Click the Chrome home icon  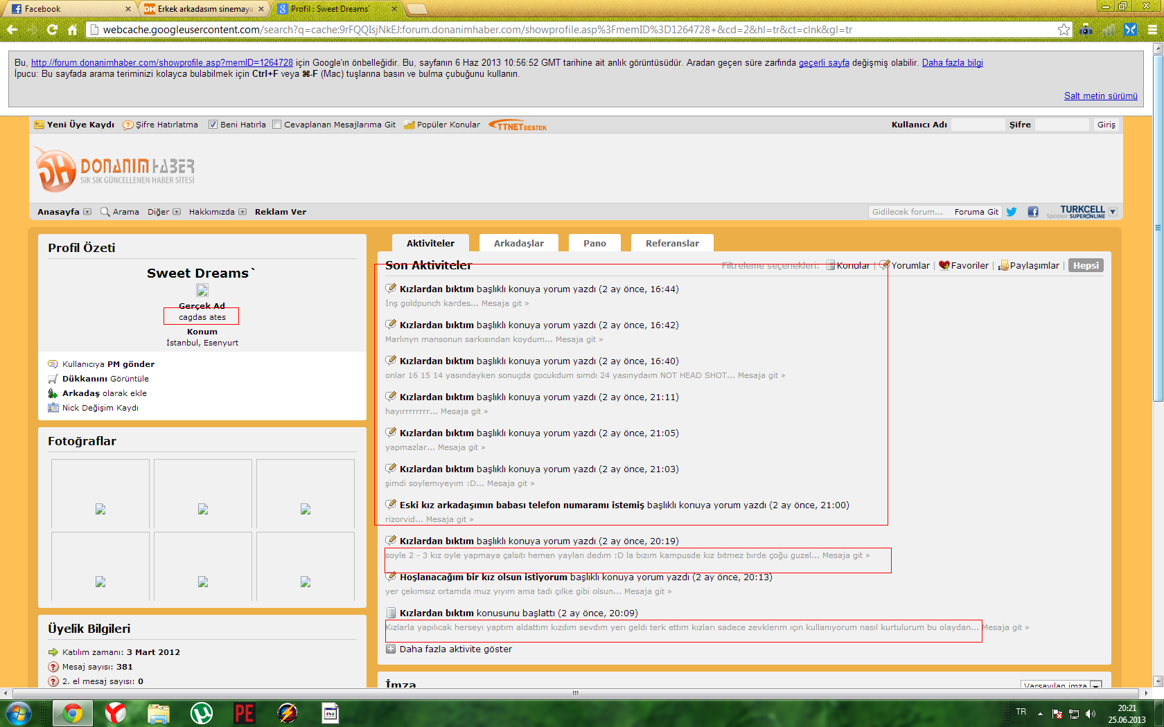pyautogui.click(x=72, y=30)
